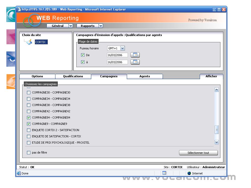Image resolution: width=251 pixels, height=188 pixels.
Task: Open calendar picker for à date
Action: 135,62
